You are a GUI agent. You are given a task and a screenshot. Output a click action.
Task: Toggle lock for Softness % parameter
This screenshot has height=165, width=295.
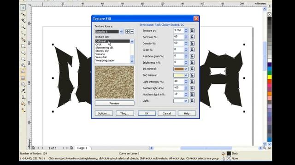coord(192,37)
